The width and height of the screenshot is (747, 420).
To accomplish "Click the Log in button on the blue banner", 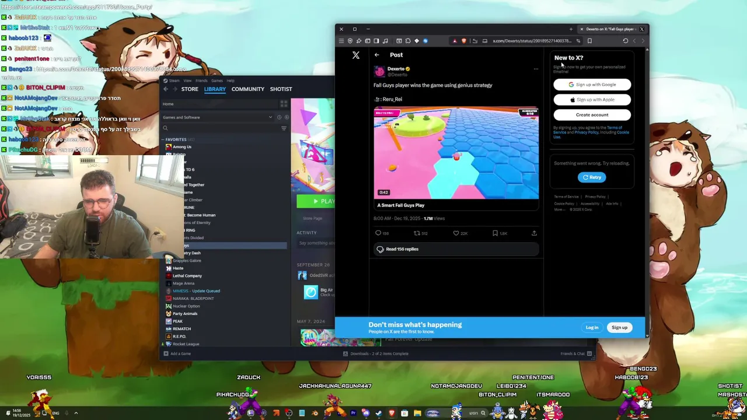I will coord(592,328).
